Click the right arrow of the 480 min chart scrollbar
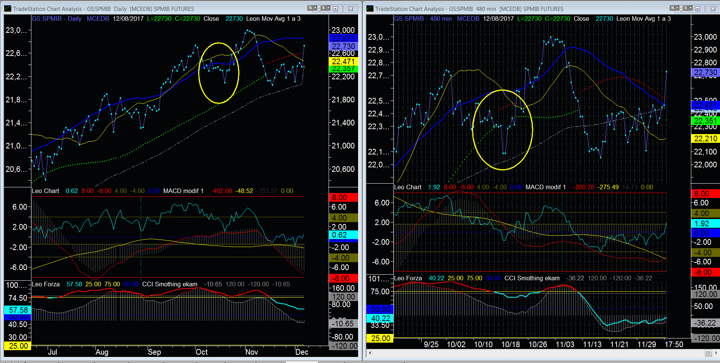The height and width of the screenshot is (363, 720). pyautogui.click(x=716, y=353)
